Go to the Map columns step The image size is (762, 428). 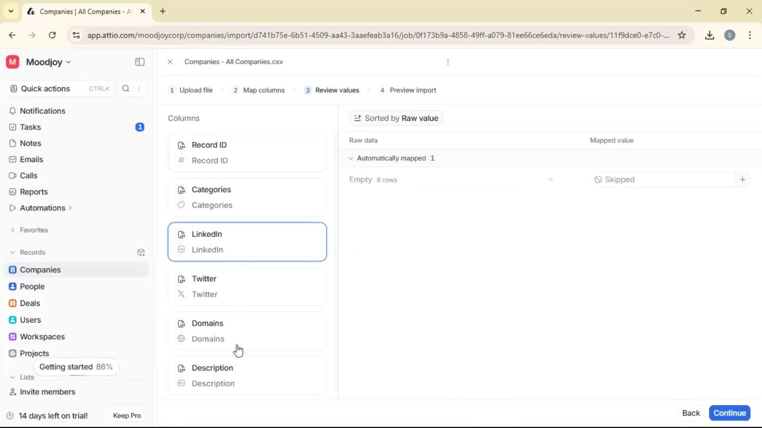point(264,90)
